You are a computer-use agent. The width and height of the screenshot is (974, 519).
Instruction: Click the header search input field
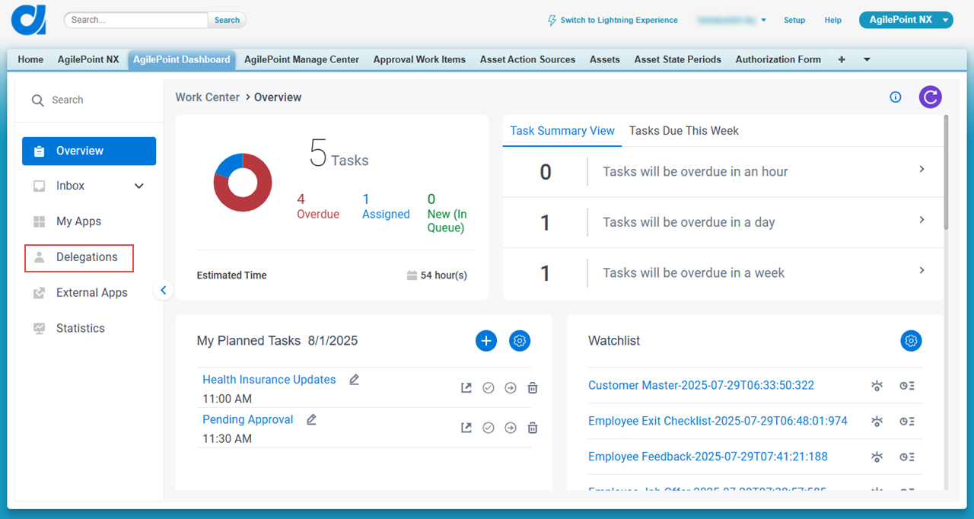coord(136,21)
